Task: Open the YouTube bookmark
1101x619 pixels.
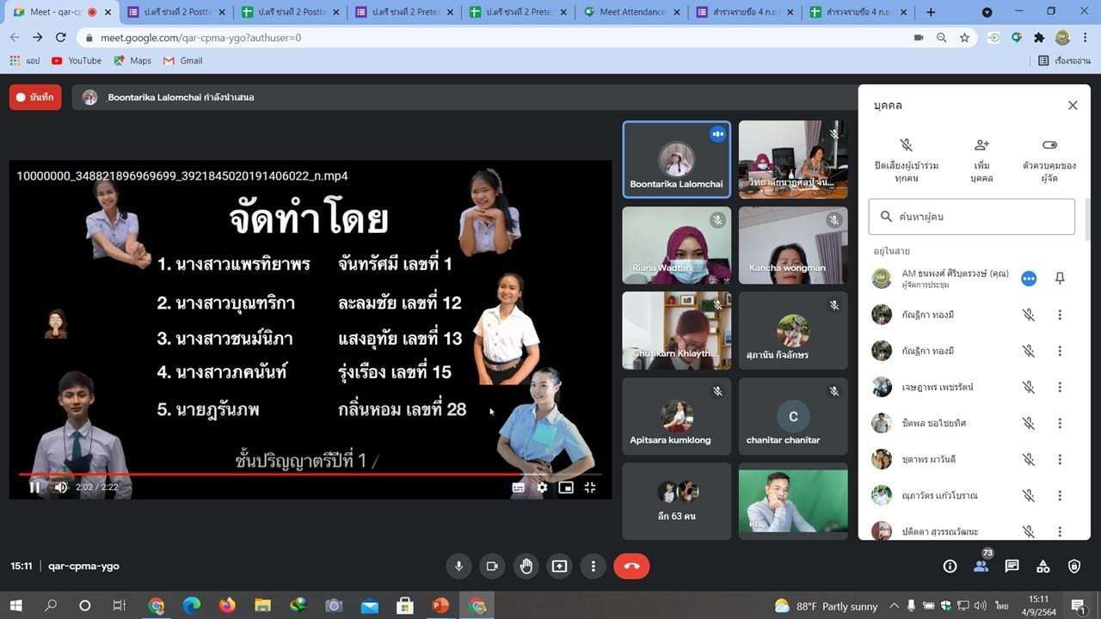Action: pos(77,61)
